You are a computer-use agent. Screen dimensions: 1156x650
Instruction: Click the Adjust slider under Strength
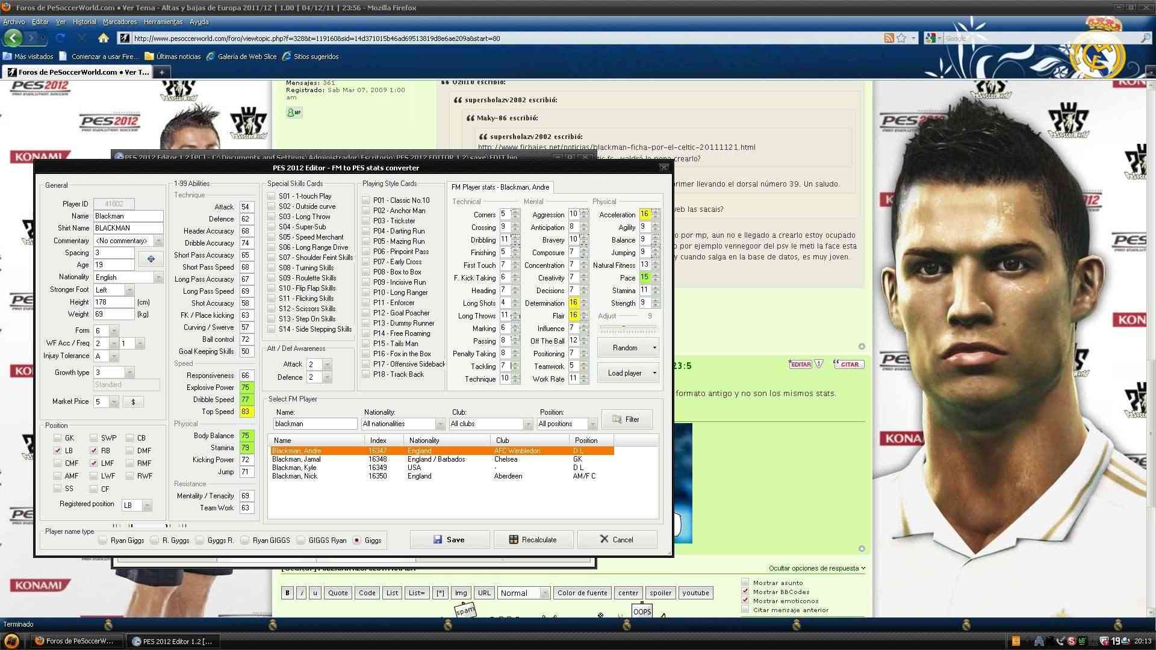point(627,328)
